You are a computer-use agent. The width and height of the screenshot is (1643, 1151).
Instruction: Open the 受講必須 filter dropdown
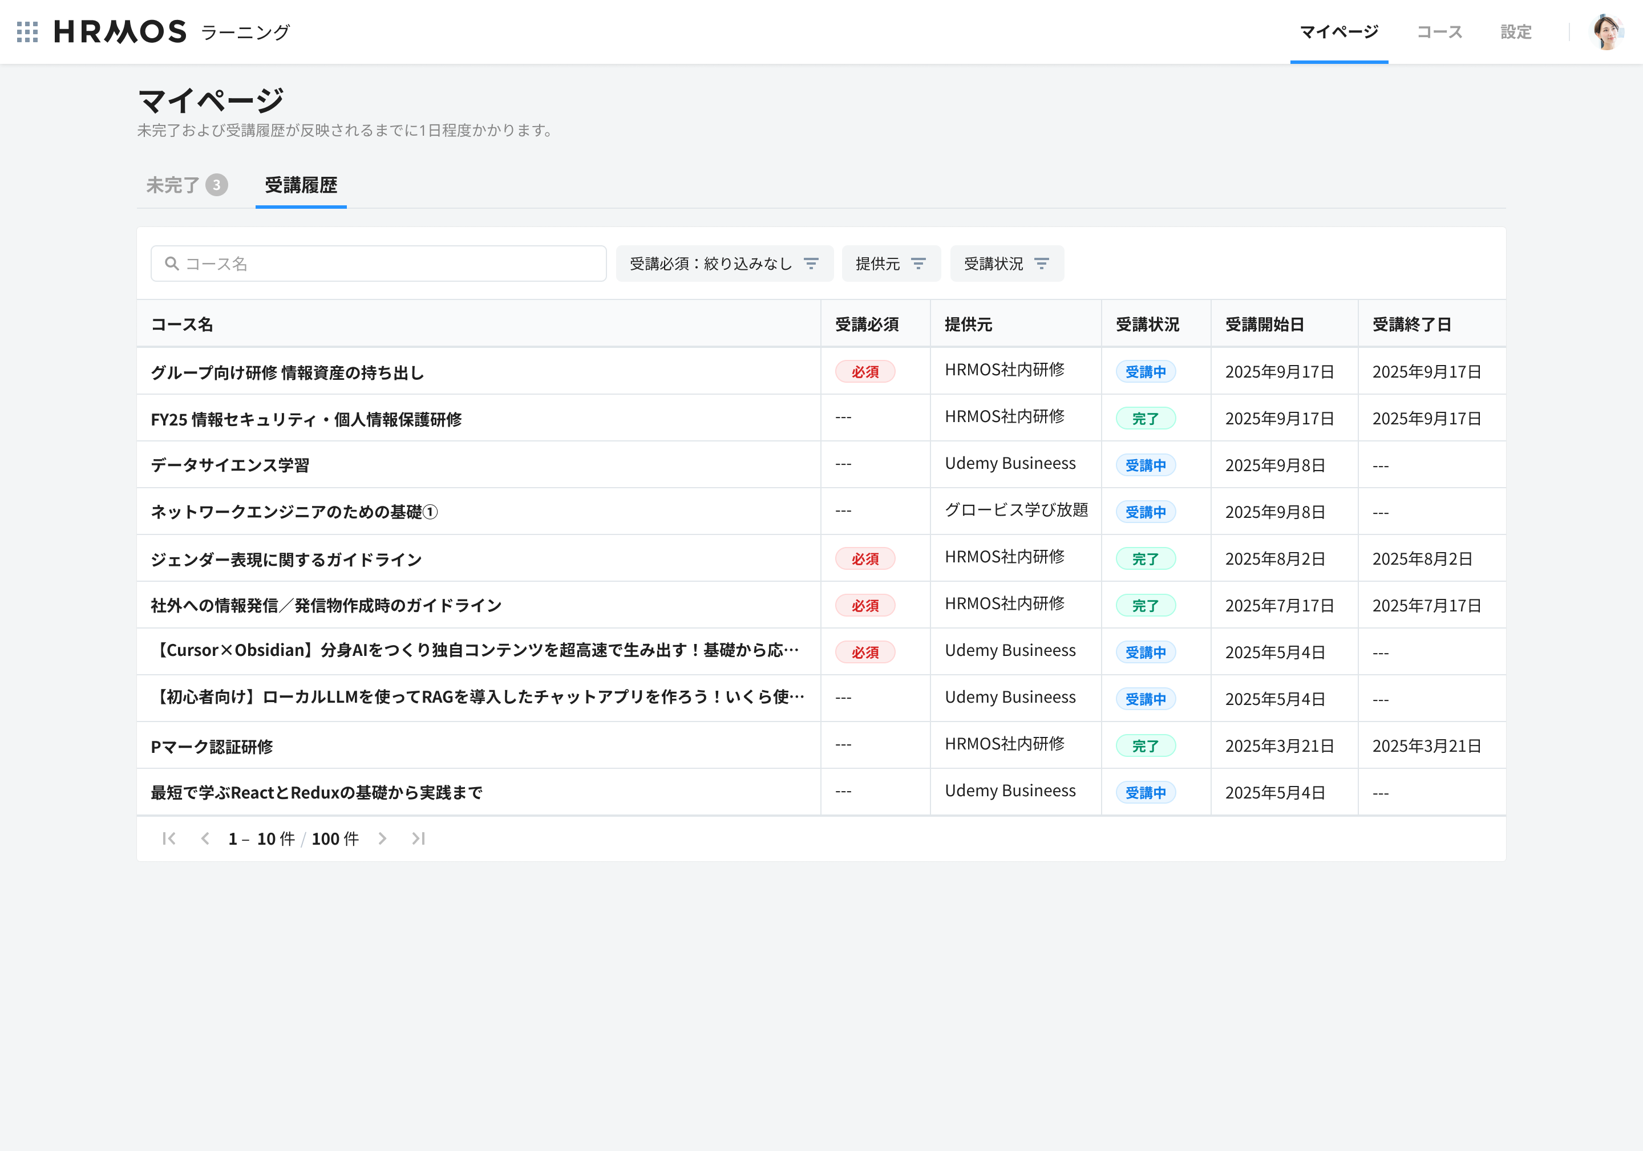tap(724, 264)
